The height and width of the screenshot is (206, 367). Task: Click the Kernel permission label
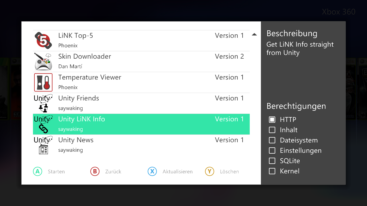[x=290, y=171]
